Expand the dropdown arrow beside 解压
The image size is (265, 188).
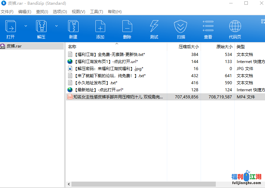56,26
